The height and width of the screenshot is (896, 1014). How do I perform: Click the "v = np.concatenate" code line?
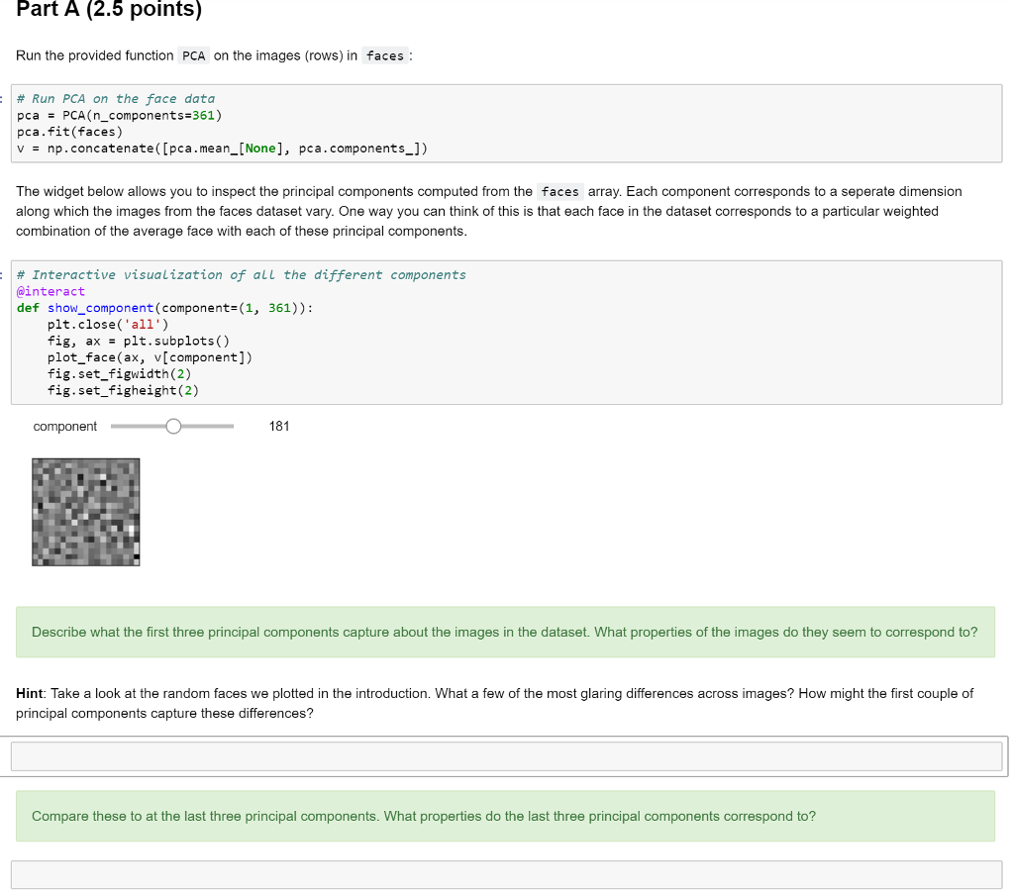pyautogui.click(x=223, y=149)
